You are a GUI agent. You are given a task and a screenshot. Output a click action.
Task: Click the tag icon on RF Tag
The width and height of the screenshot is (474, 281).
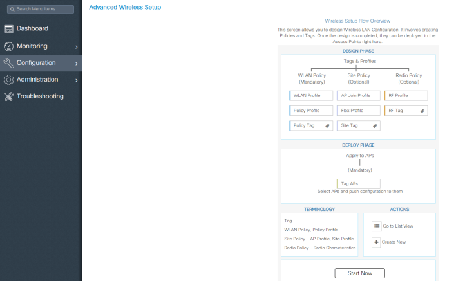tap(422, 111)
